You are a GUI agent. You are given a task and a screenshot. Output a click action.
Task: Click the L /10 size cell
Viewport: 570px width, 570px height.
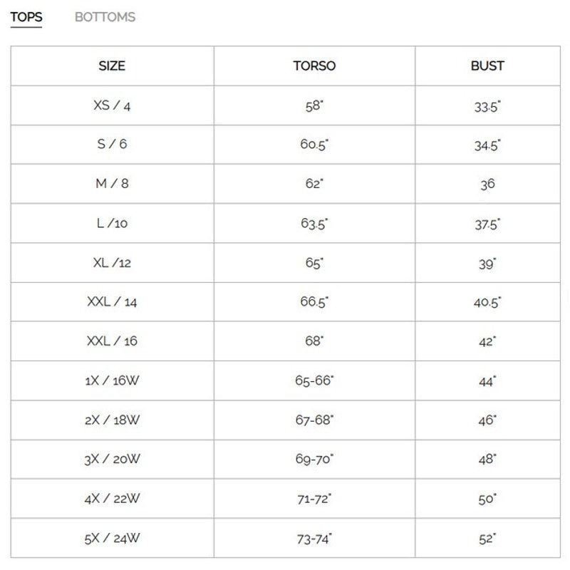point(112,223)
